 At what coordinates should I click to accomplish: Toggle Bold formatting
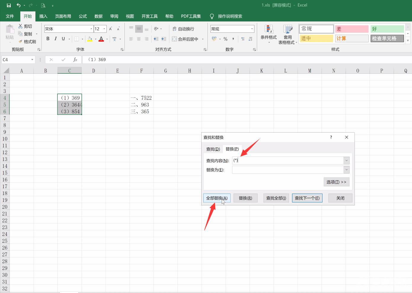point(48,39)
